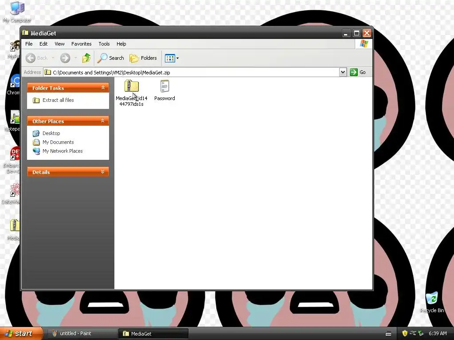Open the Recycle Bin desktop icon
The image size is (454, 340).
(x=432, y=302)
